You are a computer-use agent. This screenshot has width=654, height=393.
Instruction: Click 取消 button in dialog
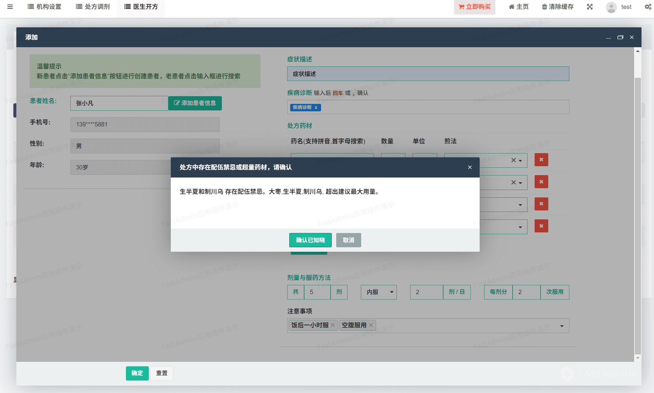(x=348, y=240)
